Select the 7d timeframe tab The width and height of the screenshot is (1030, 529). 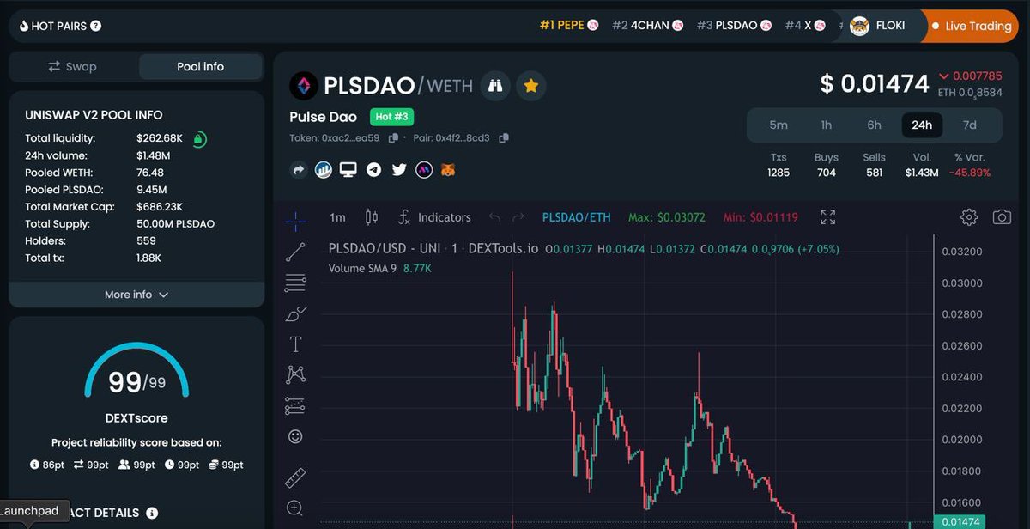[970, 125]
